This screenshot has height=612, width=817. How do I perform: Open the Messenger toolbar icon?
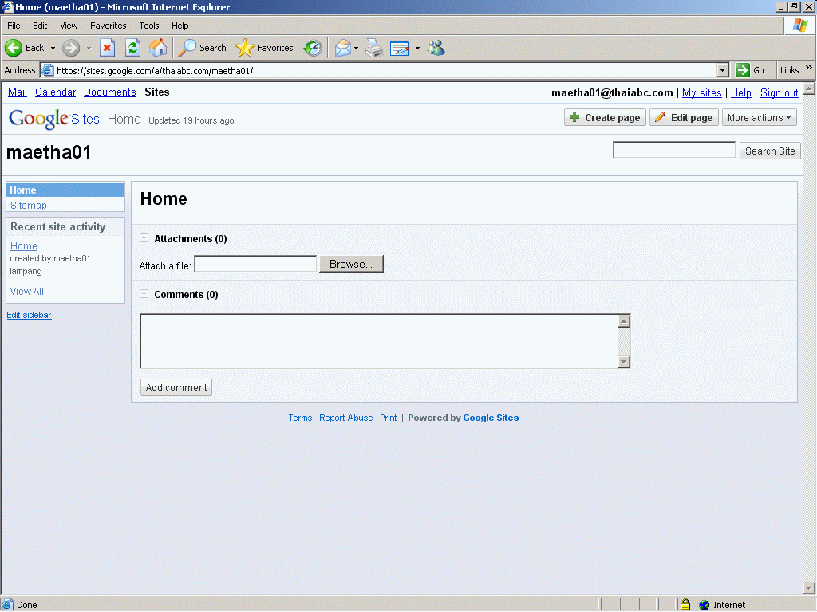436,48
